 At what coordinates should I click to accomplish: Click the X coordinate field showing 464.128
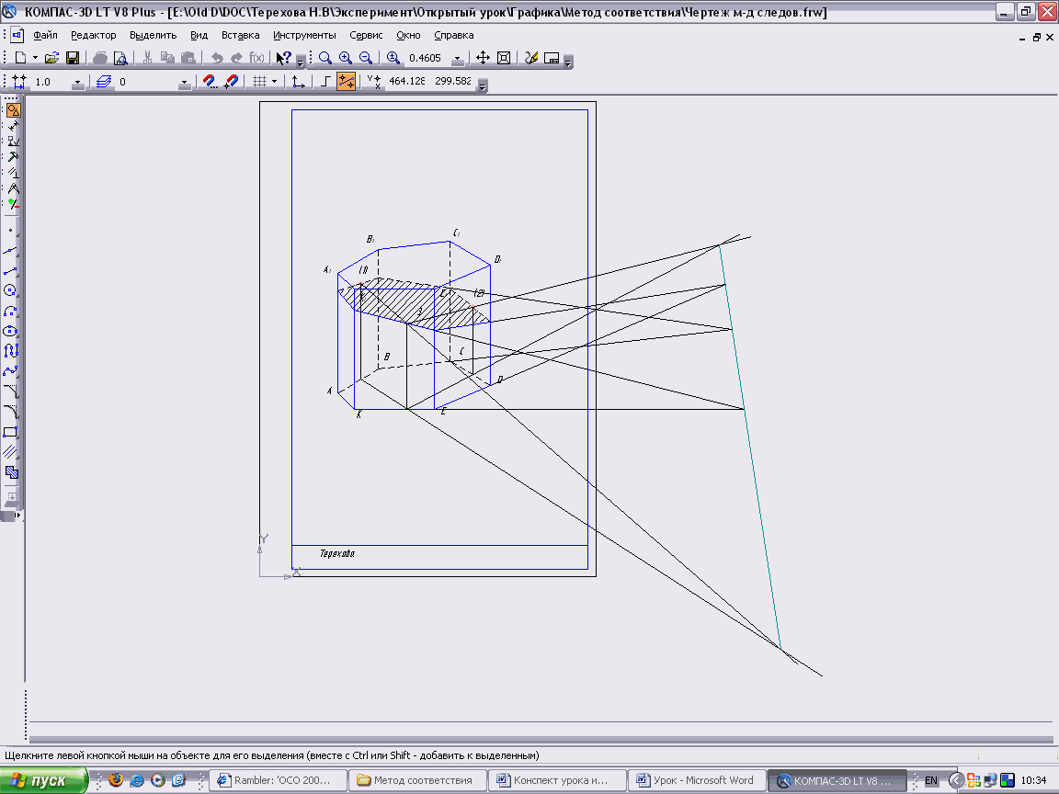click(x=407, y=82)
